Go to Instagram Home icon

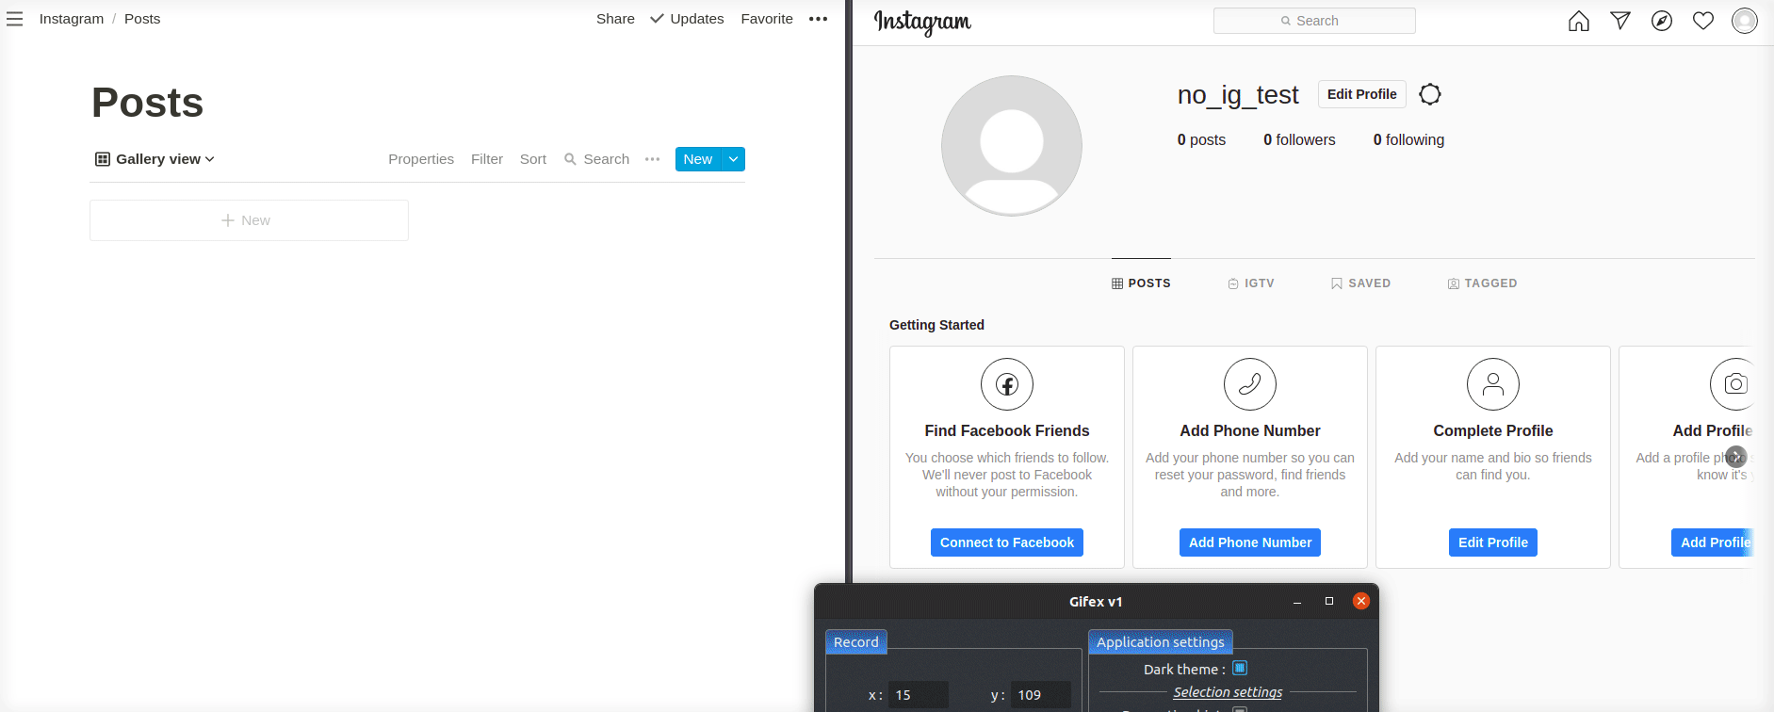point(1579,21)
